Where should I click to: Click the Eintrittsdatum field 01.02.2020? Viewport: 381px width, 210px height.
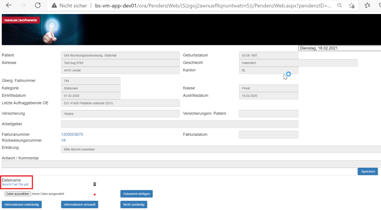(91, 96)
